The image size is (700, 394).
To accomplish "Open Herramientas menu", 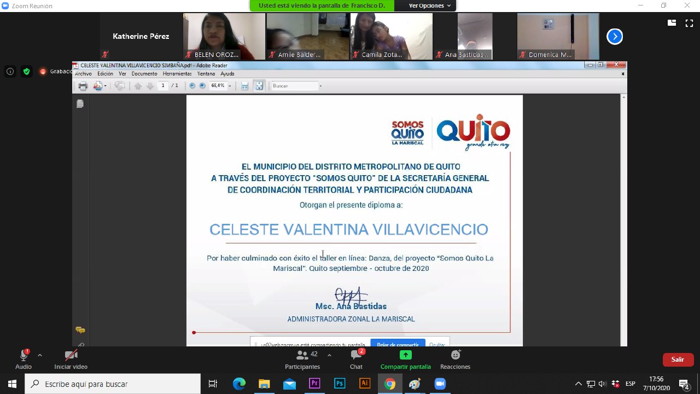I will coord(177,74).
